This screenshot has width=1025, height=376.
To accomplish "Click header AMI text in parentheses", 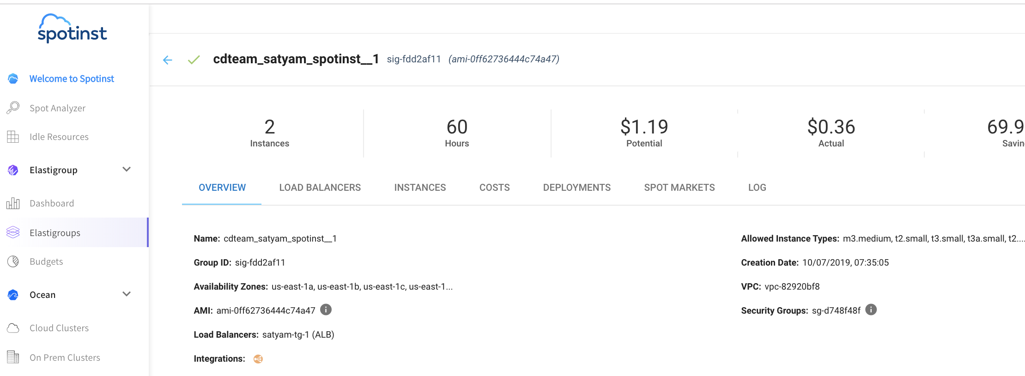I will click(504, 59).
